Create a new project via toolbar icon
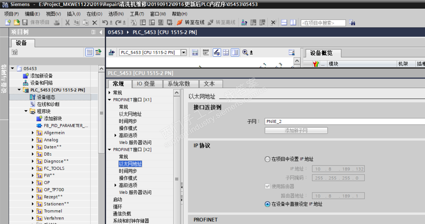 click(8, 22)
